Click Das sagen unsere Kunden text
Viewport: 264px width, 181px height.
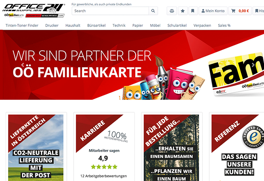[x=239, y=165]
